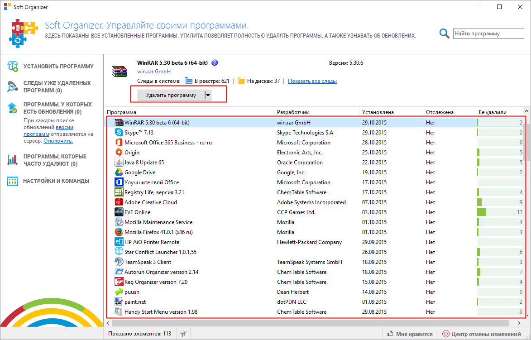Click В реестре: 621 text
531x340 pixels.
pyautogui.click(x=212, y=81)
